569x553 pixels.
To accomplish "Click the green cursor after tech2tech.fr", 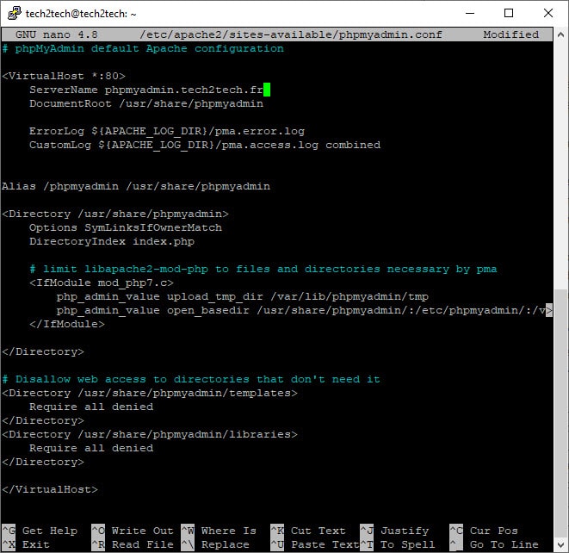I will (267, 90).
